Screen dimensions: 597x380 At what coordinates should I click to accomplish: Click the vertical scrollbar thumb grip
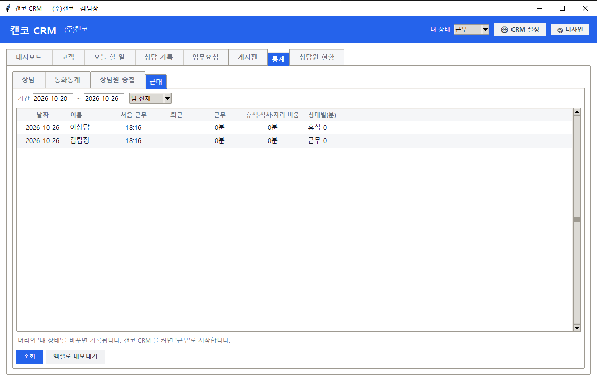pyautogui.click(x=577, y=220)
